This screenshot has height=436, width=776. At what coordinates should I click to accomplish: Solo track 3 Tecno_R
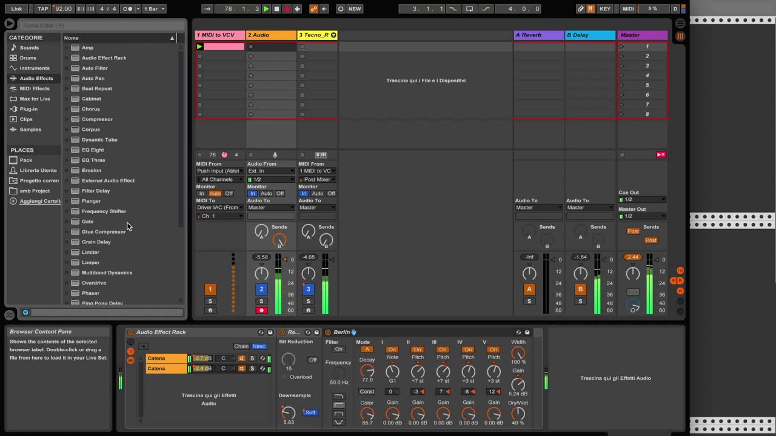(308, 301)
